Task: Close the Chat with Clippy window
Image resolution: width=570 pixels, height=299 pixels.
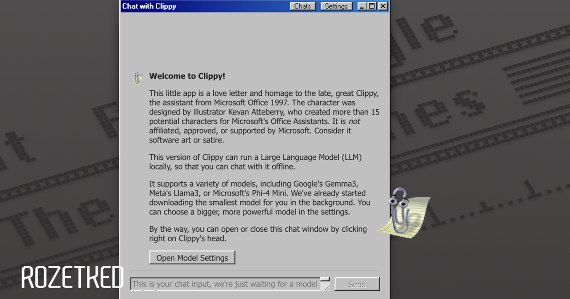Action: pos(382,6)
